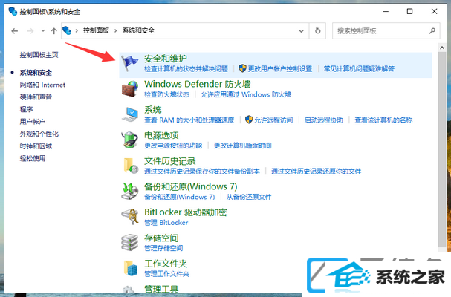Open 查看该计算机的名称 link

(x=383, y=120)
